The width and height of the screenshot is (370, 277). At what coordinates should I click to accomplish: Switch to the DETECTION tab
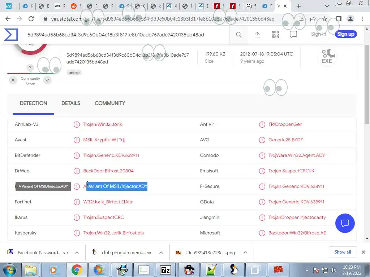[33, 104]
